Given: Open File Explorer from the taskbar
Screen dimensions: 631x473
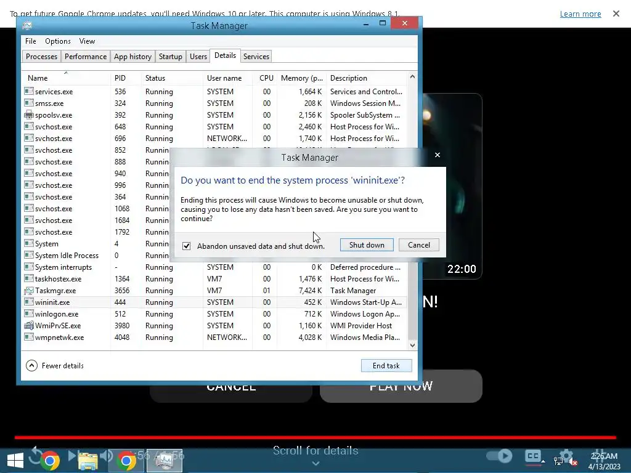Looking at the screenshot, I should pyautogui.click(x=88, y=461).
